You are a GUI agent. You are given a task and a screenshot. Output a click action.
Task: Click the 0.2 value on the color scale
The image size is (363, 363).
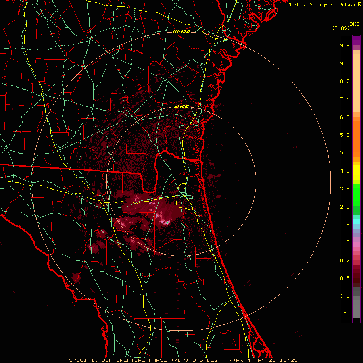(345, 261)
